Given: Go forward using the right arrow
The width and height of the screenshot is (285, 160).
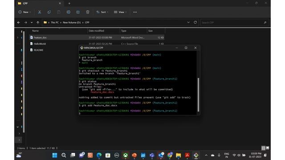Looking at the screenshot, I should [25, 23].
